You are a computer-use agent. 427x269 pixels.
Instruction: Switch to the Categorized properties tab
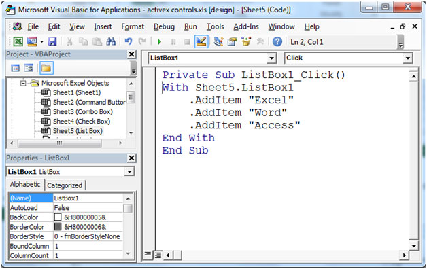[65, 185]
